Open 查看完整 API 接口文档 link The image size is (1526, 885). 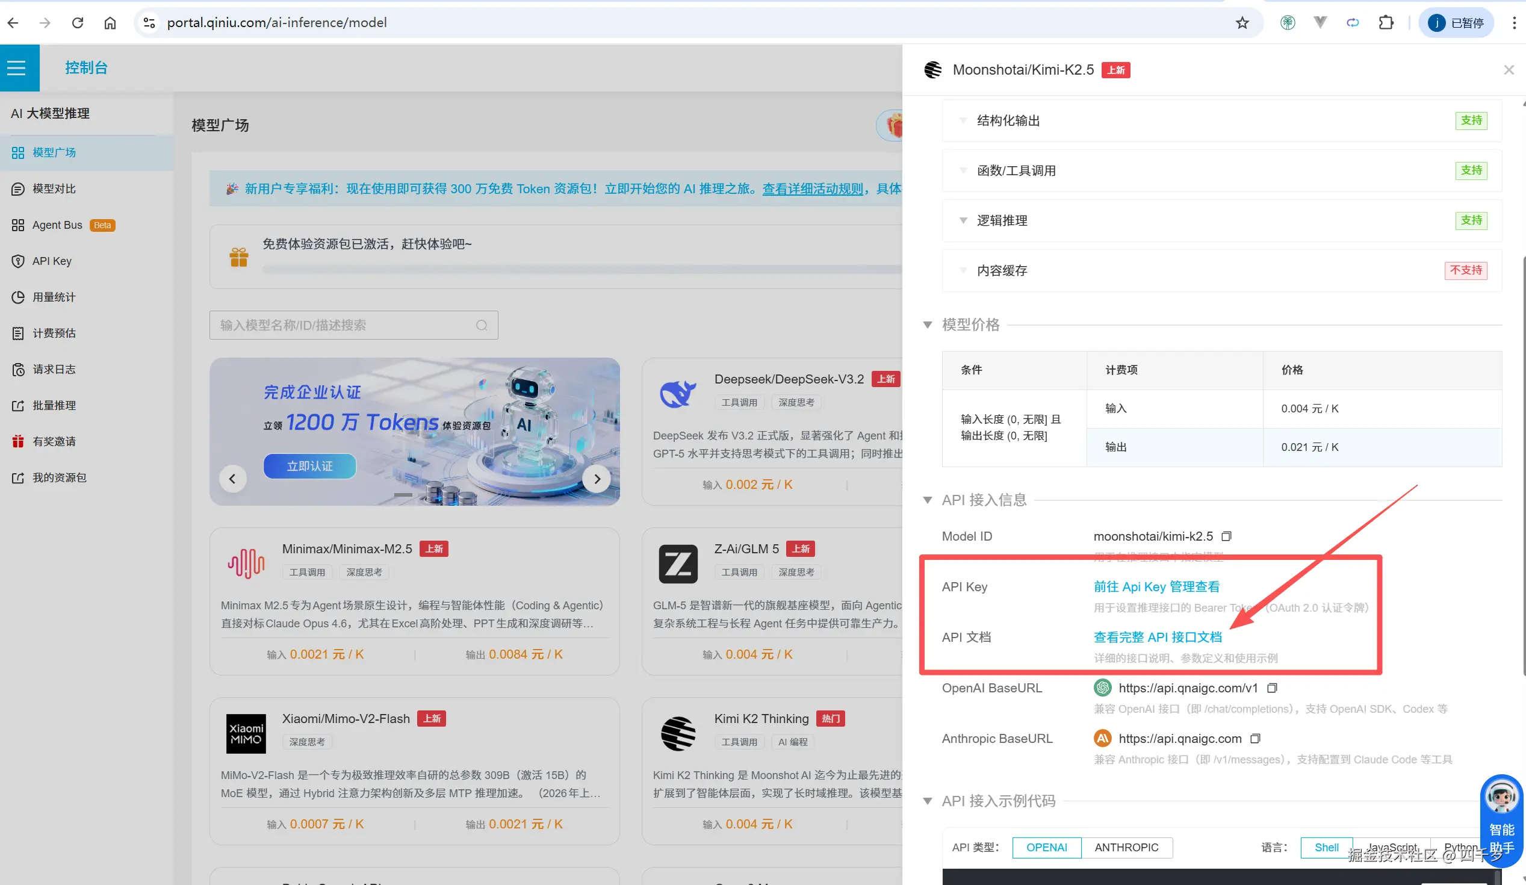[1156, 636]
